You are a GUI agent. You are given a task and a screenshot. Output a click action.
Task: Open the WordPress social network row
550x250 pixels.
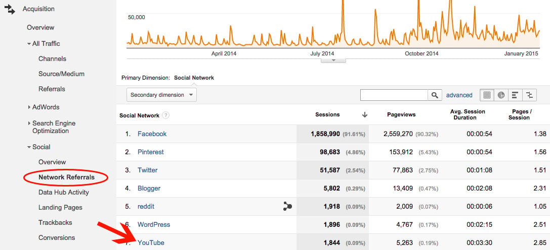point(154,225)
